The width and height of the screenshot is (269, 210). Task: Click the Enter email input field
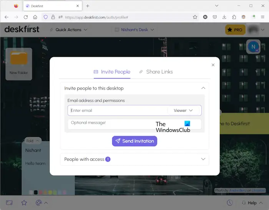click(118, 110)
